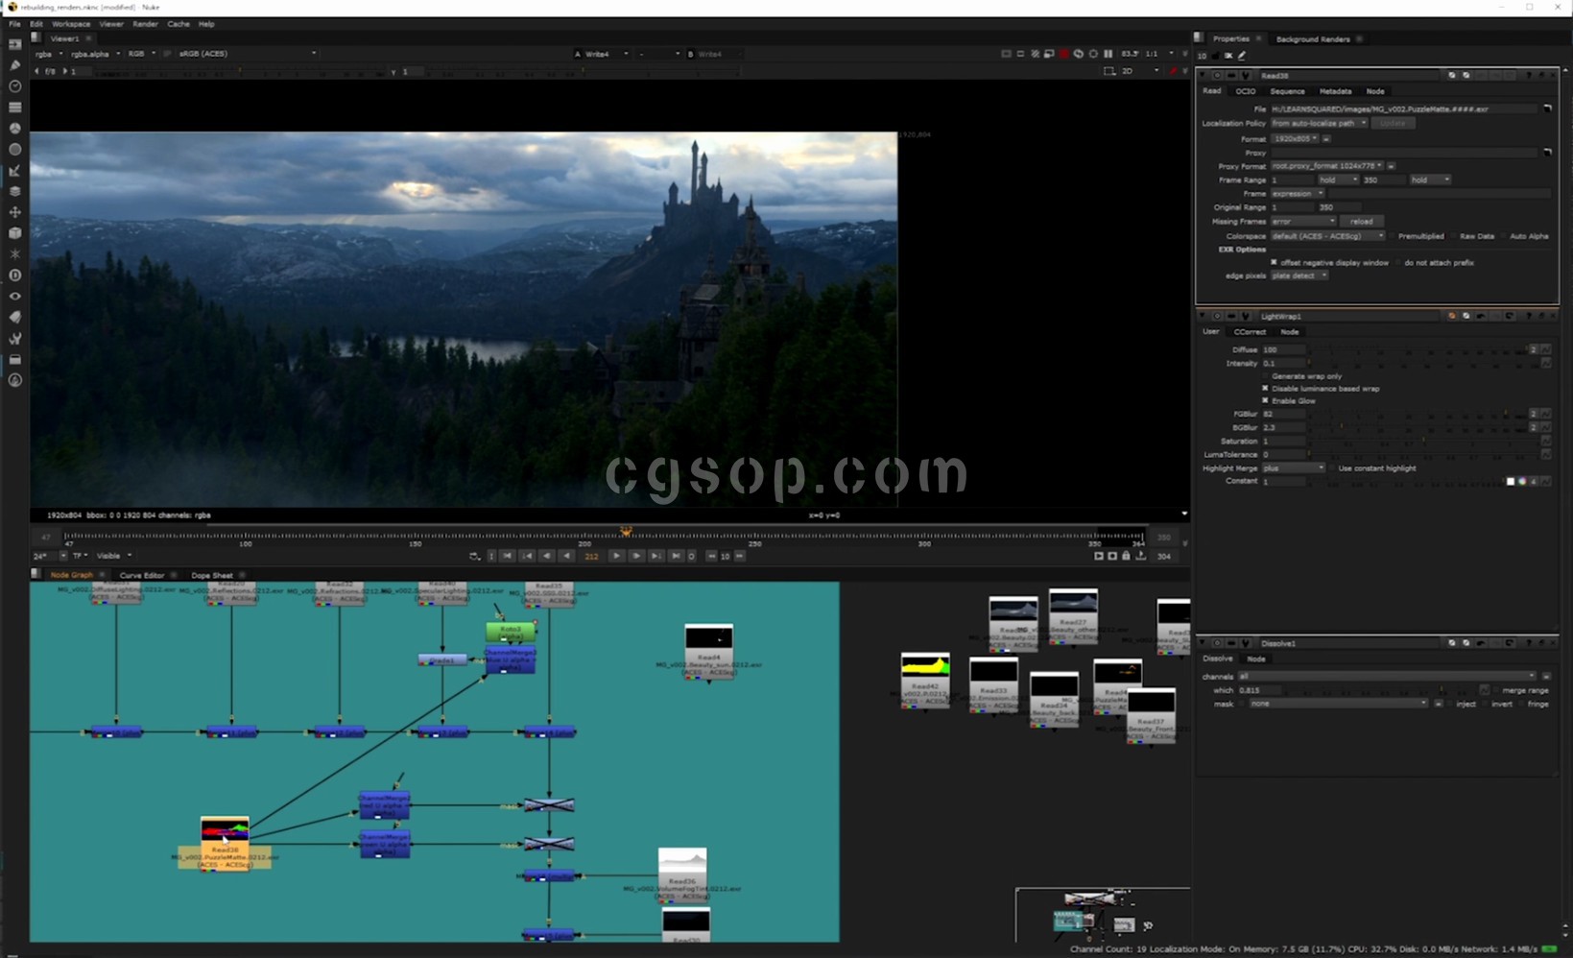
Task: Open the Draw nodes toolbar icon
Action: [x=14, y=65]
